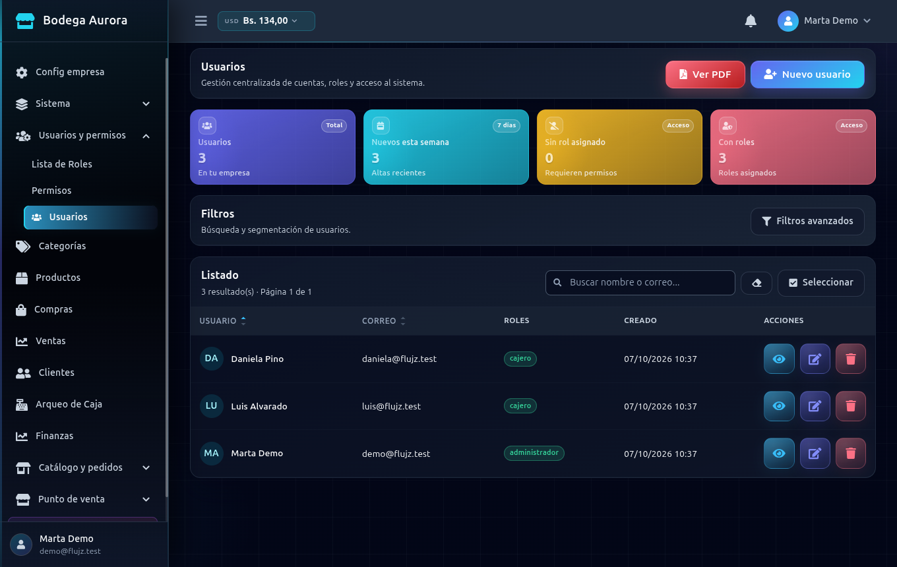The height and width of the screenshot is (567, 897).
Task: Click the administrador role badge
Action: tap(534, 453)
